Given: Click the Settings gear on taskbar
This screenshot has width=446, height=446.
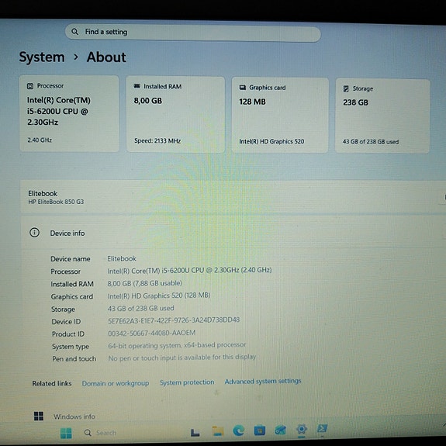Looking at the screenshot, I should pos(302,429).
